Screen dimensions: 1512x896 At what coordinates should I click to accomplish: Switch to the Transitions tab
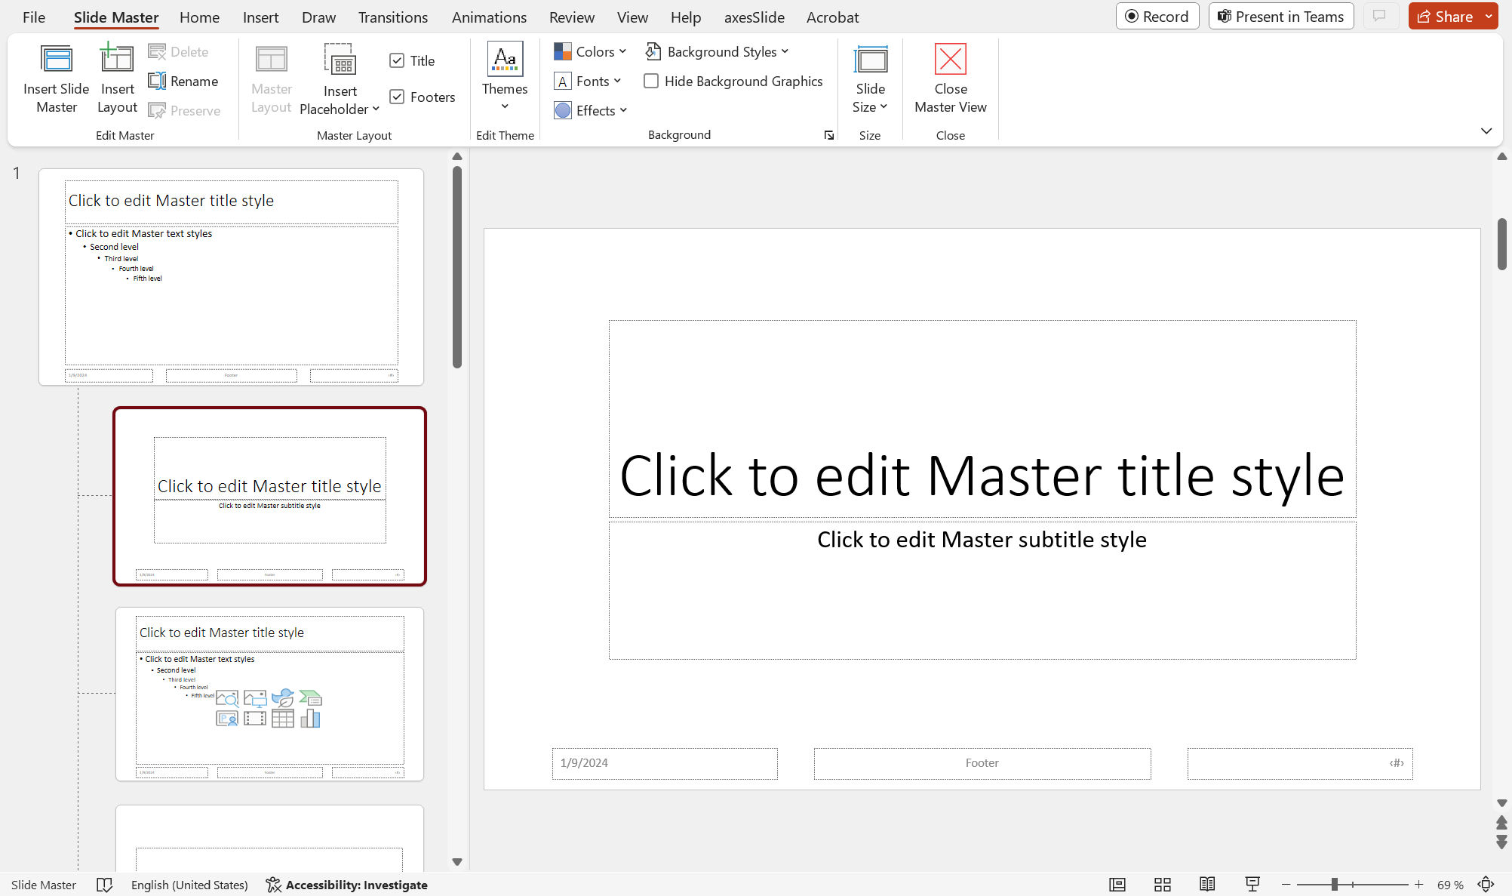[x=392, y=17]
